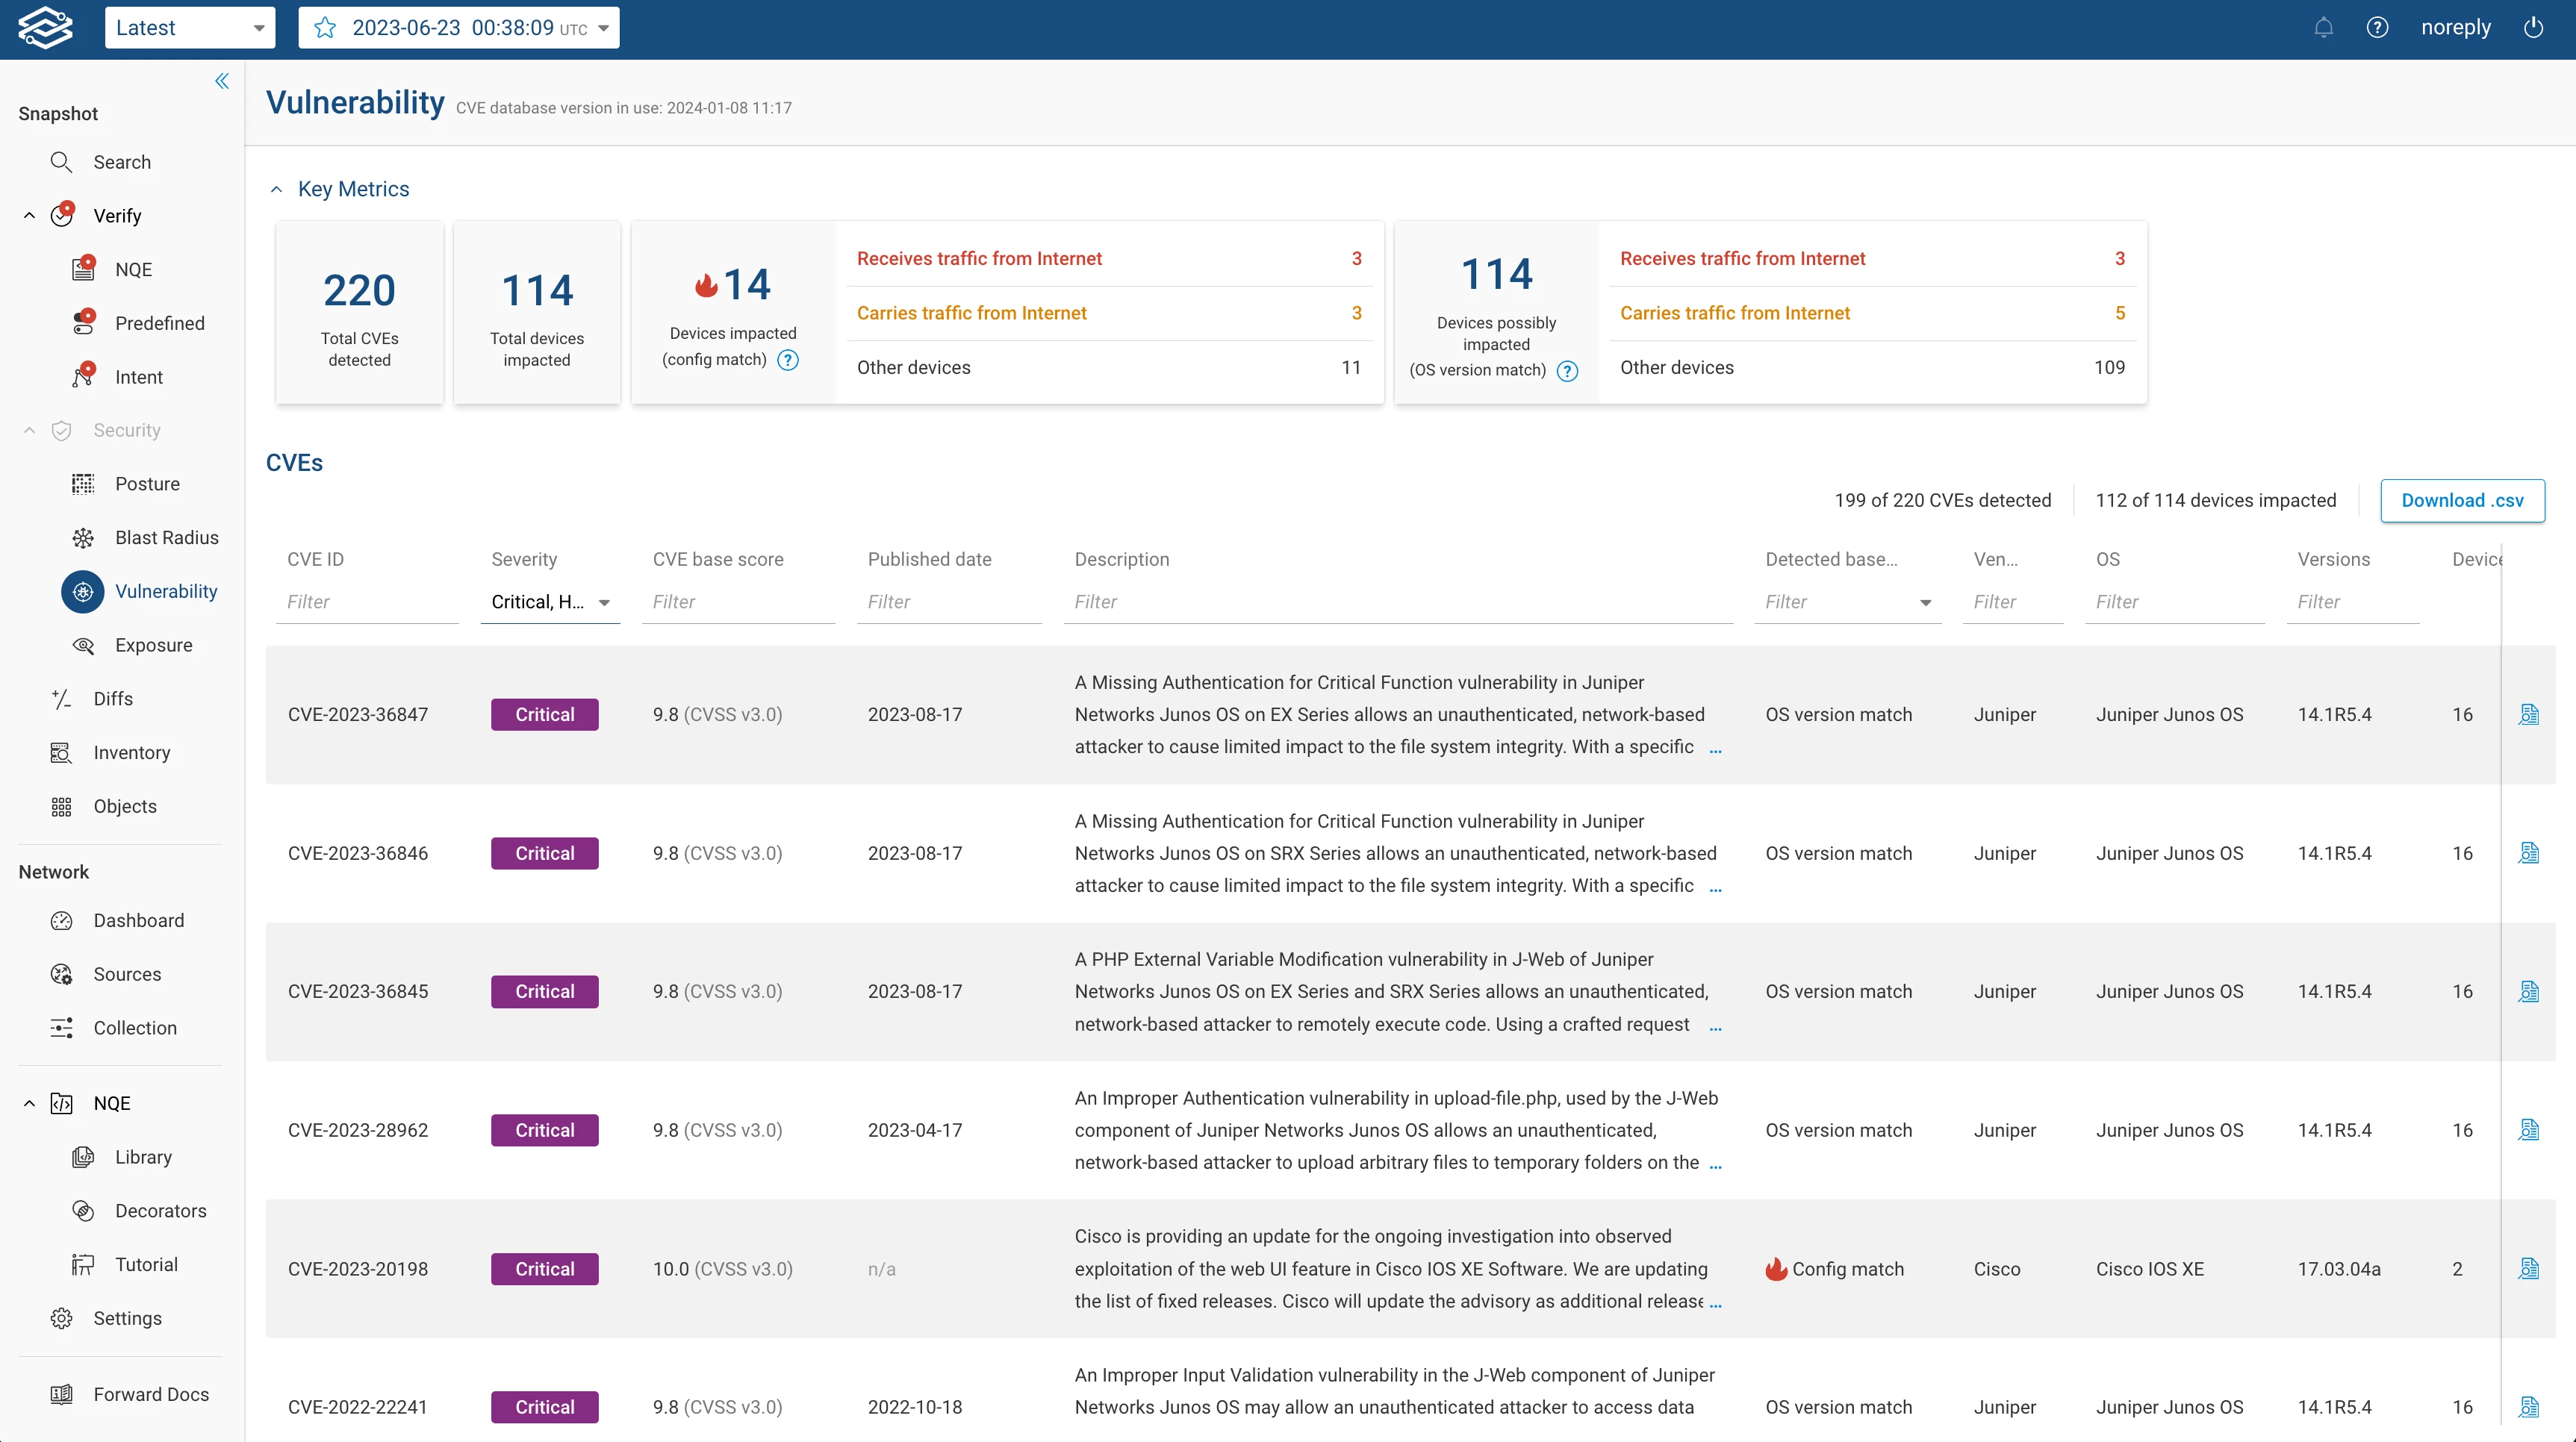Click OS version match help icon
This screenshot has height=1442, width=2576.
point(1567,371)
